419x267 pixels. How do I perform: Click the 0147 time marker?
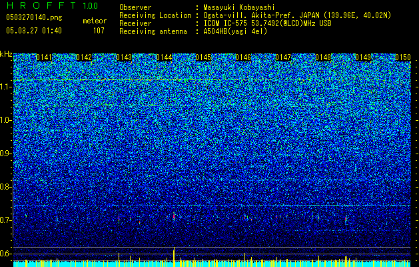click(283, 57)
